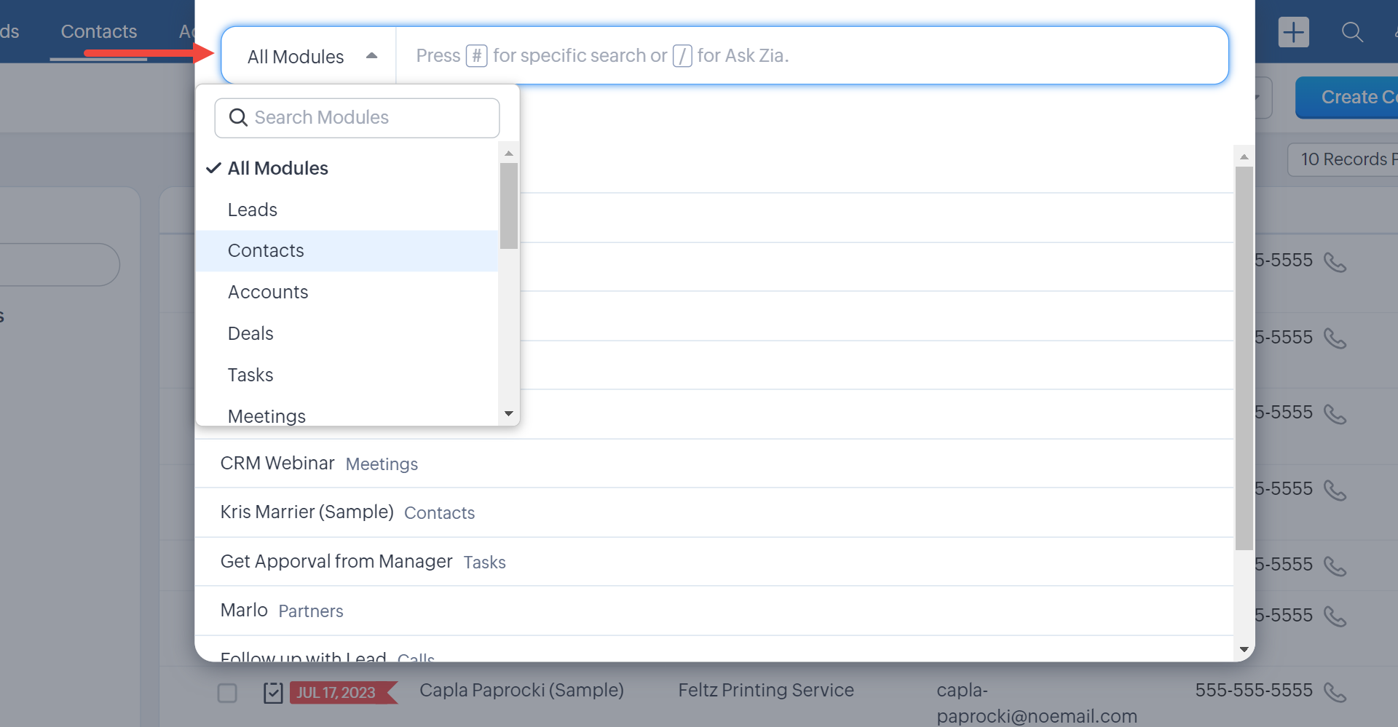Click the checkmark beside All Modules option
Viewport: 1398px width, 727px height.
point(213,168)
